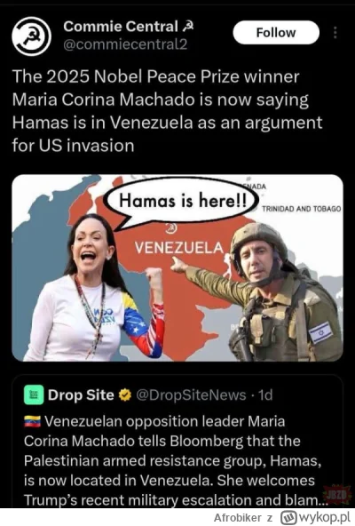Click the Drop Site green avatar icon
The image size is (355, 526).
[x=34, y=394]
